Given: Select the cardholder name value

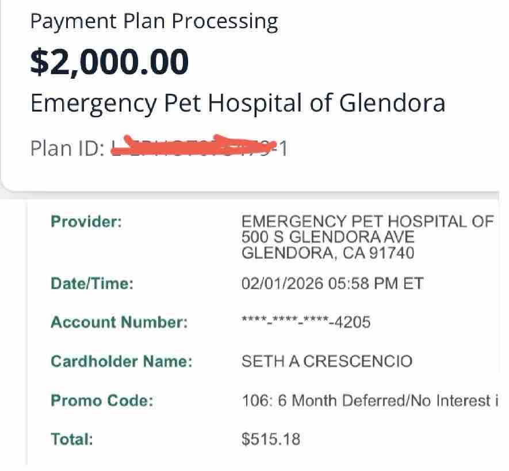Looking at the screenshot, I should pos(327,362).
